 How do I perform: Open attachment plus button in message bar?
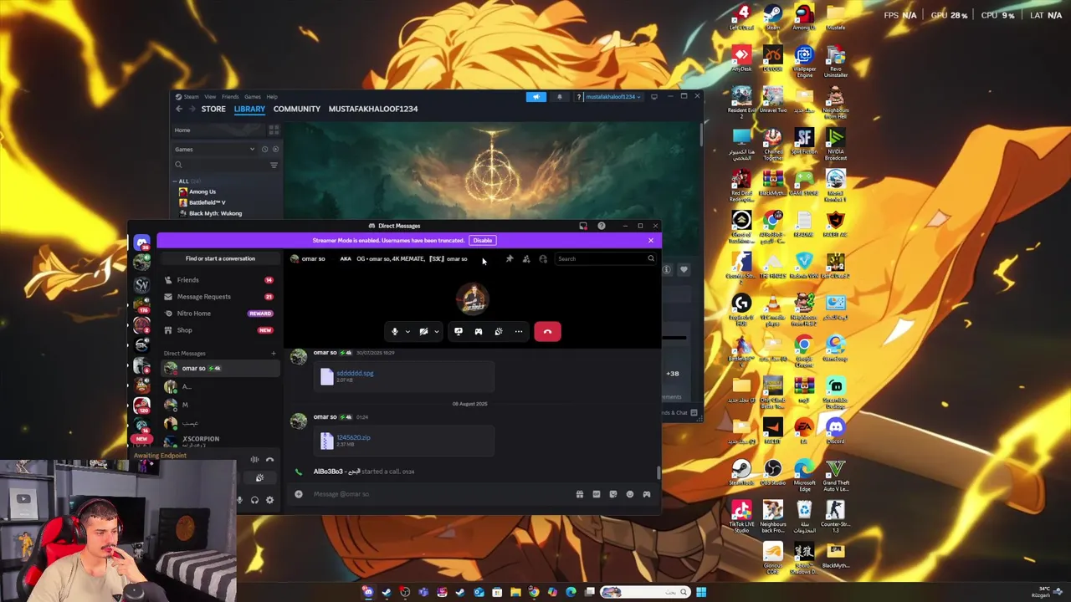[299, 494]
